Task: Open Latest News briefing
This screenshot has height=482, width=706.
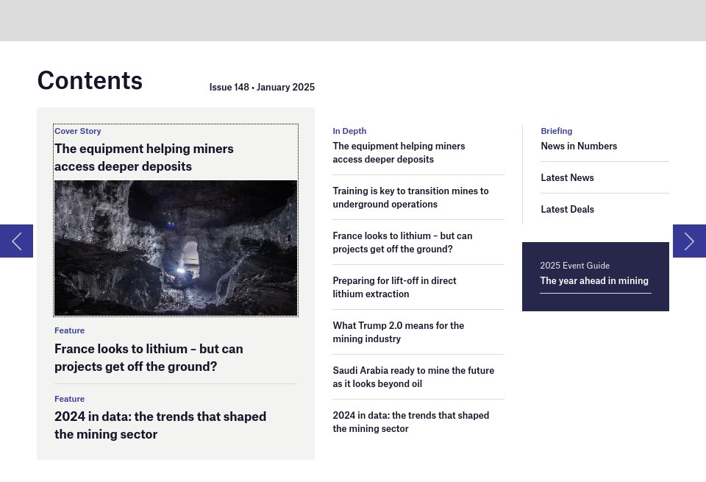Action: 567,177
